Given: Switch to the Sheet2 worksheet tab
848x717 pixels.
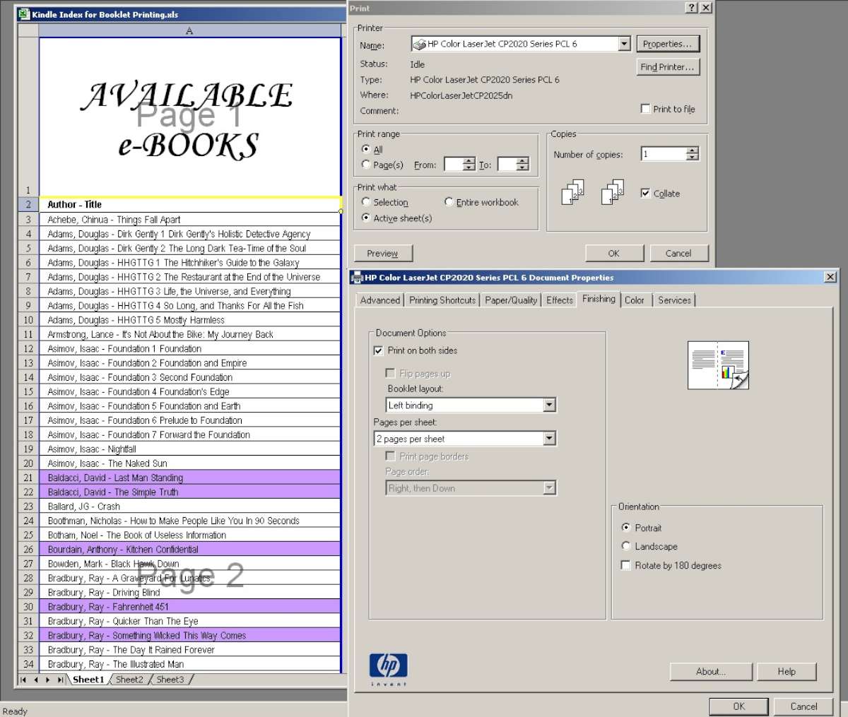Looking at the screenshot, I should pyautogui.click(x=129, y=680).
